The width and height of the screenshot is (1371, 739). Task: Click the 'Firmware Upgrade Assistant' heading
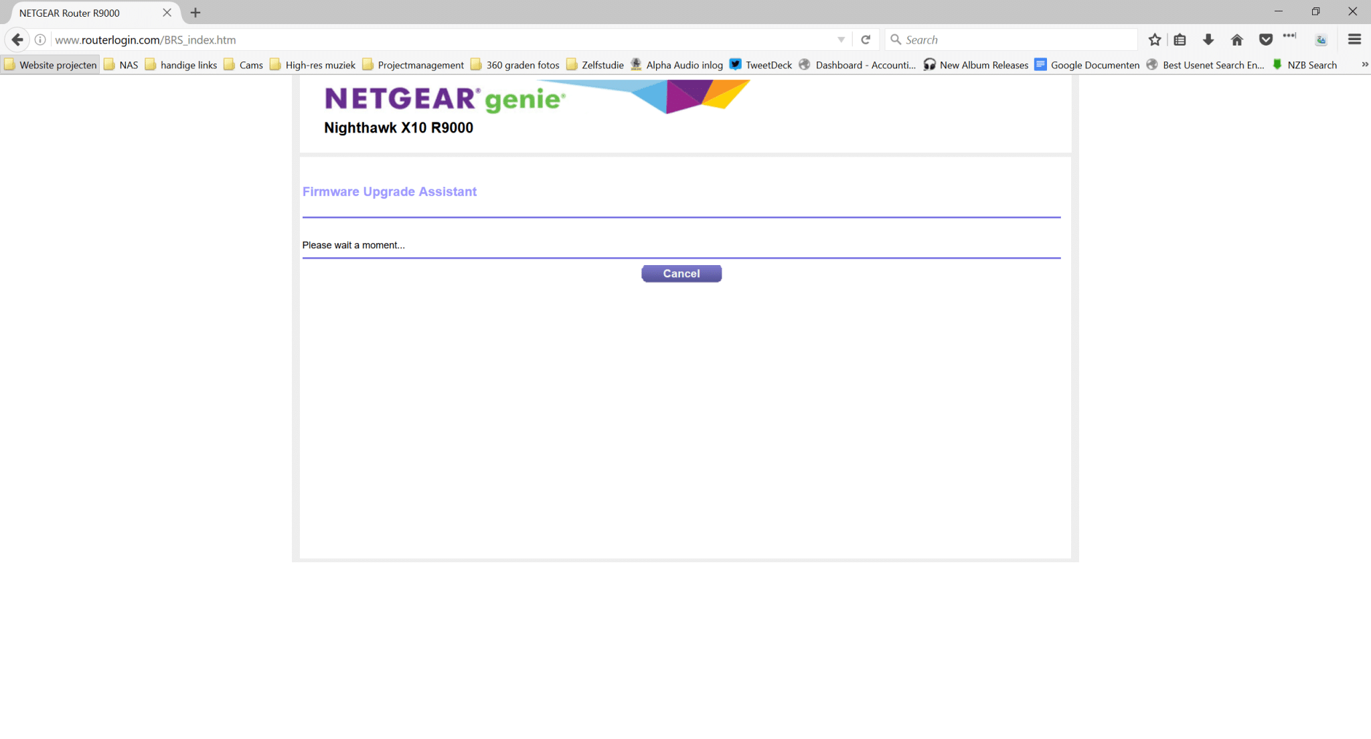point(390,191)
